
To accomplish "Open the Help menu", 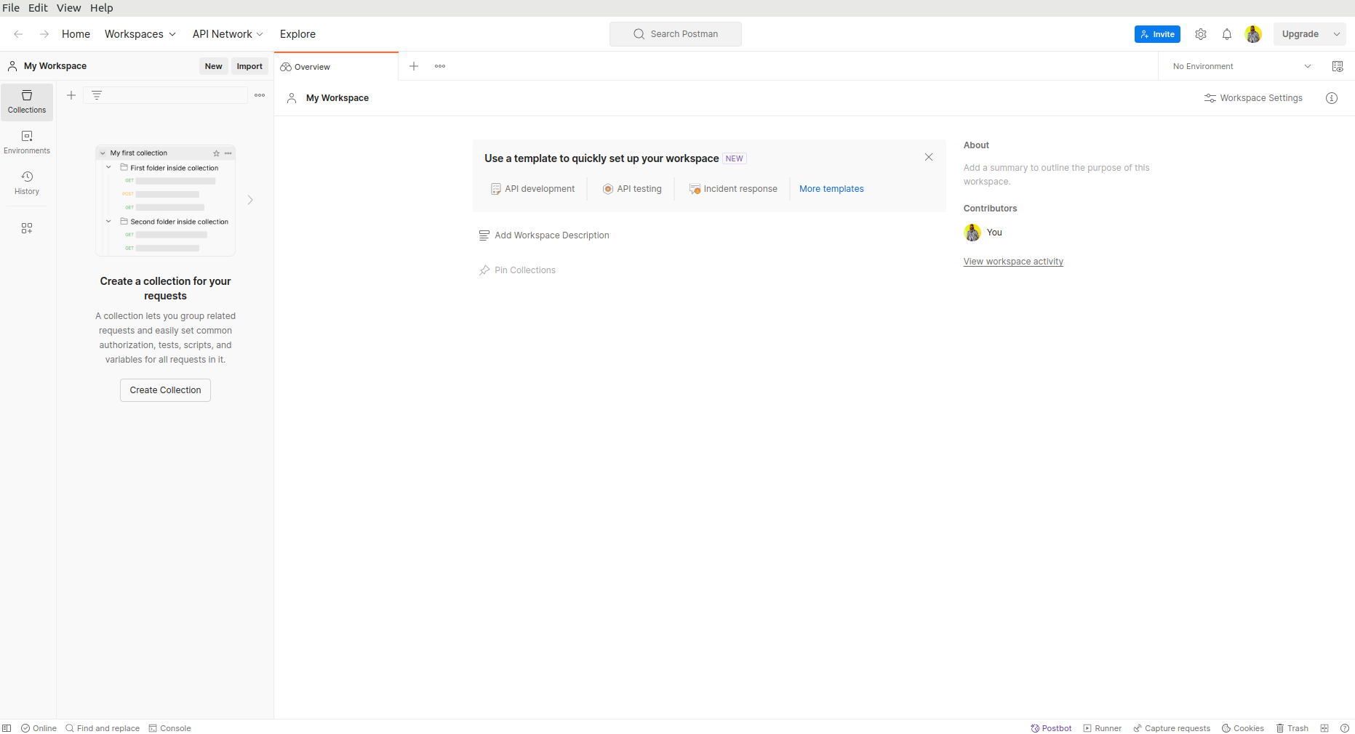I will click(x=102, y=8).
